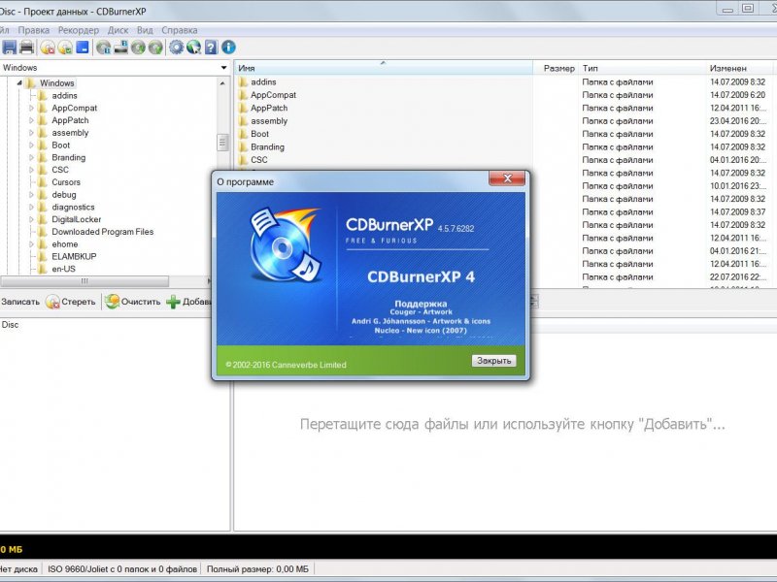This screenshot has height=582, width=777.
Task: Click the disc icon with up arrow
Action: [155, 48]
